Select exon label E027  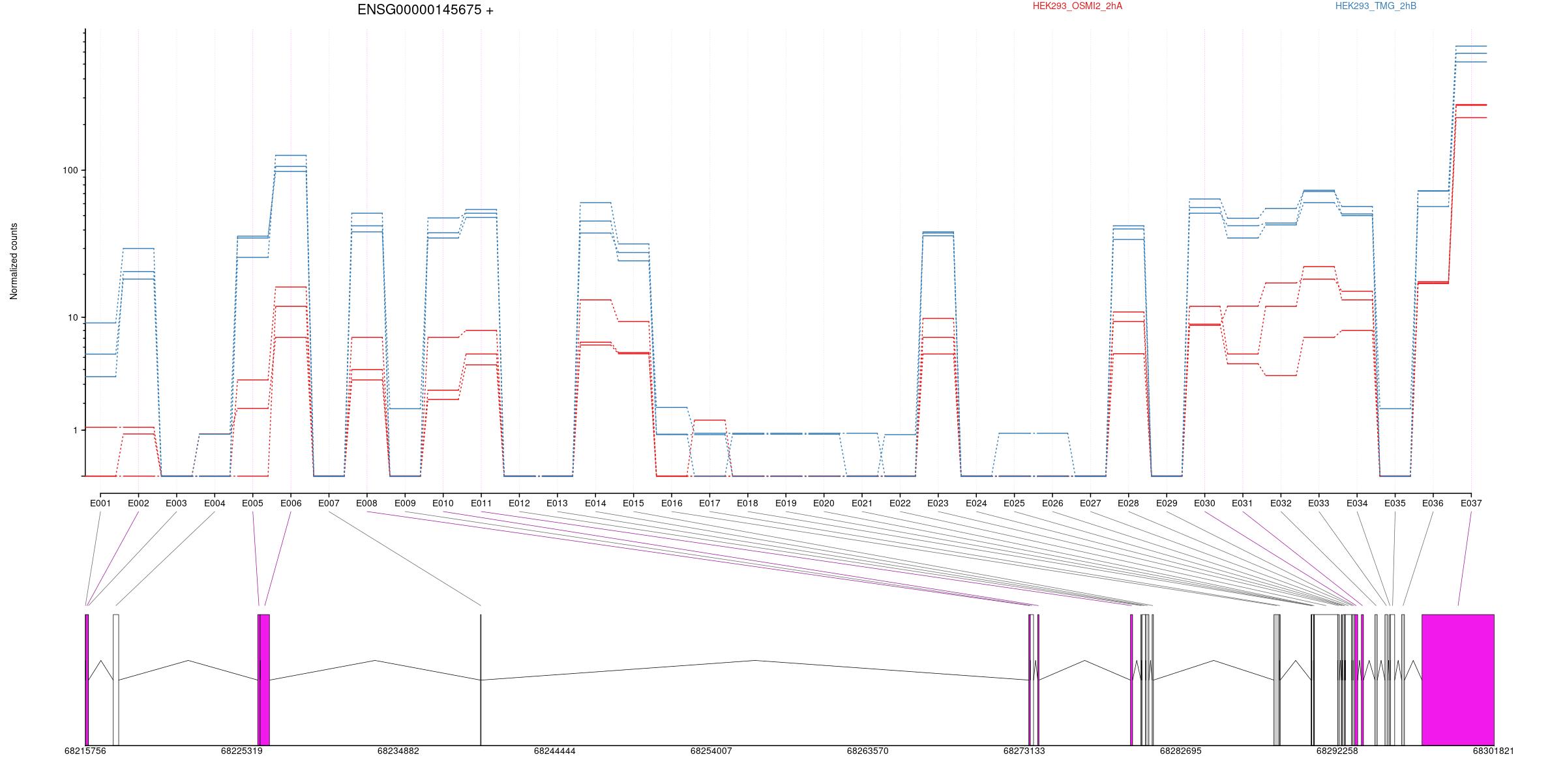point(1090,503)
